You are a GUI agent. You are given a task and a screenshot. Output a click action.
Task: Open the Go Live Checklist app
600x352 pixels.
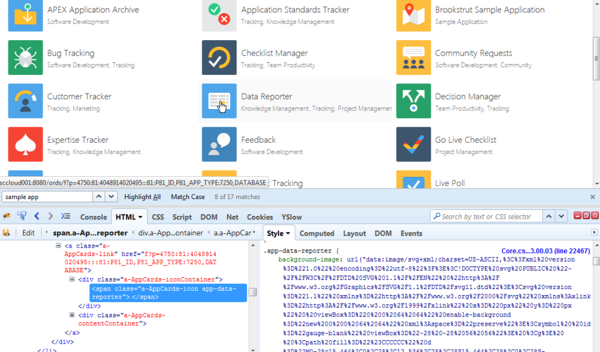tap(413, 145)
